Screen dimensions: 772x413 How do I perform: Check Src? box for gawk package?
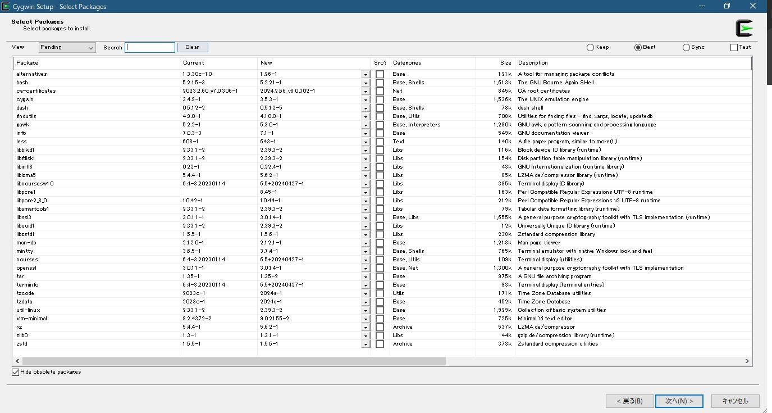tap(380, 125)
